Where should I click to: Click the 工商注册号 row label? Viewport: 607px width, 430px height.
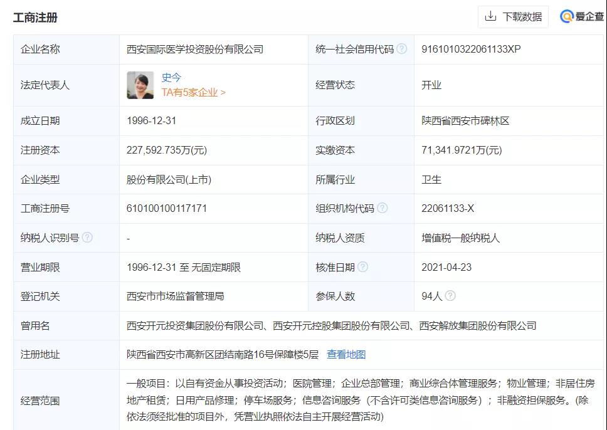point(45,209)
